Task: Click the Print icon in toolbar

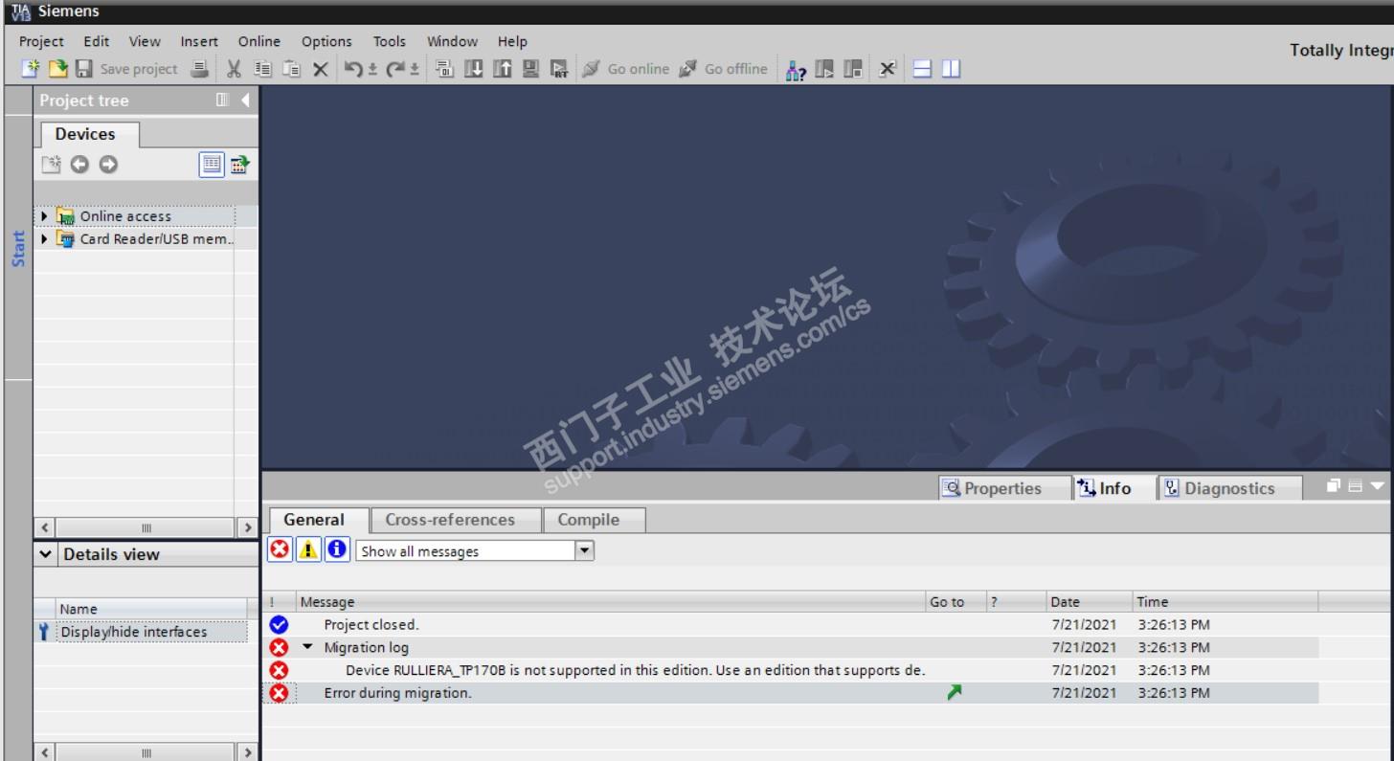Action: 199,69
